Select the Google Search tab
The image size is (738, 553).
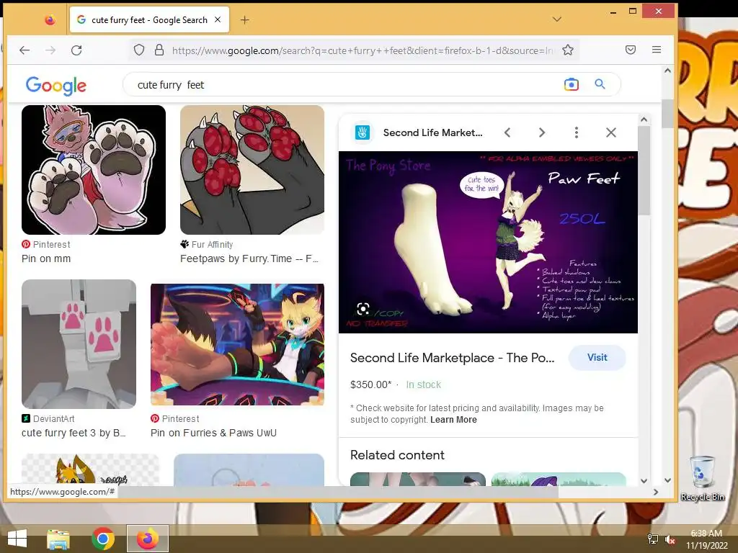point(149,19)
